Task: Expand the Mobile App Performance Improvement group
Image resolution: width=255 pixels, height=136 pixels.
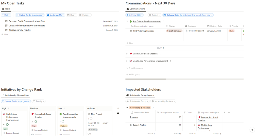Action: (x=127, y=61)
